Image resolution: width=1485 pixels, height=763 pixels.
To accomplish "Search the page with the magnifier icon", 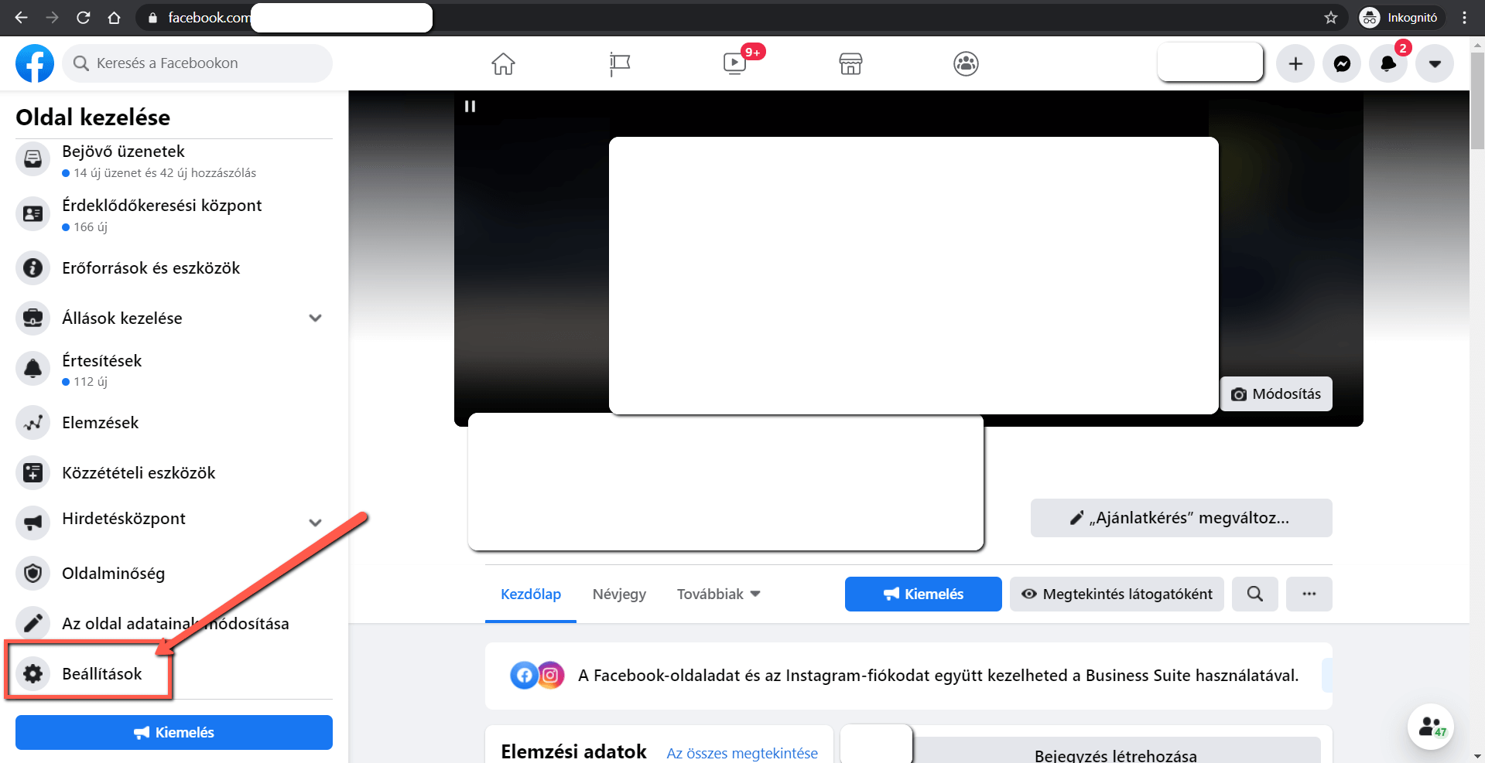I will point(1255,594).
